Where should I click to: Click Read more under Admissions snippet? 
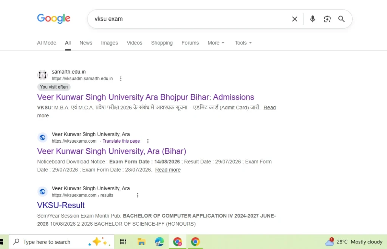(x=269, y=108)
